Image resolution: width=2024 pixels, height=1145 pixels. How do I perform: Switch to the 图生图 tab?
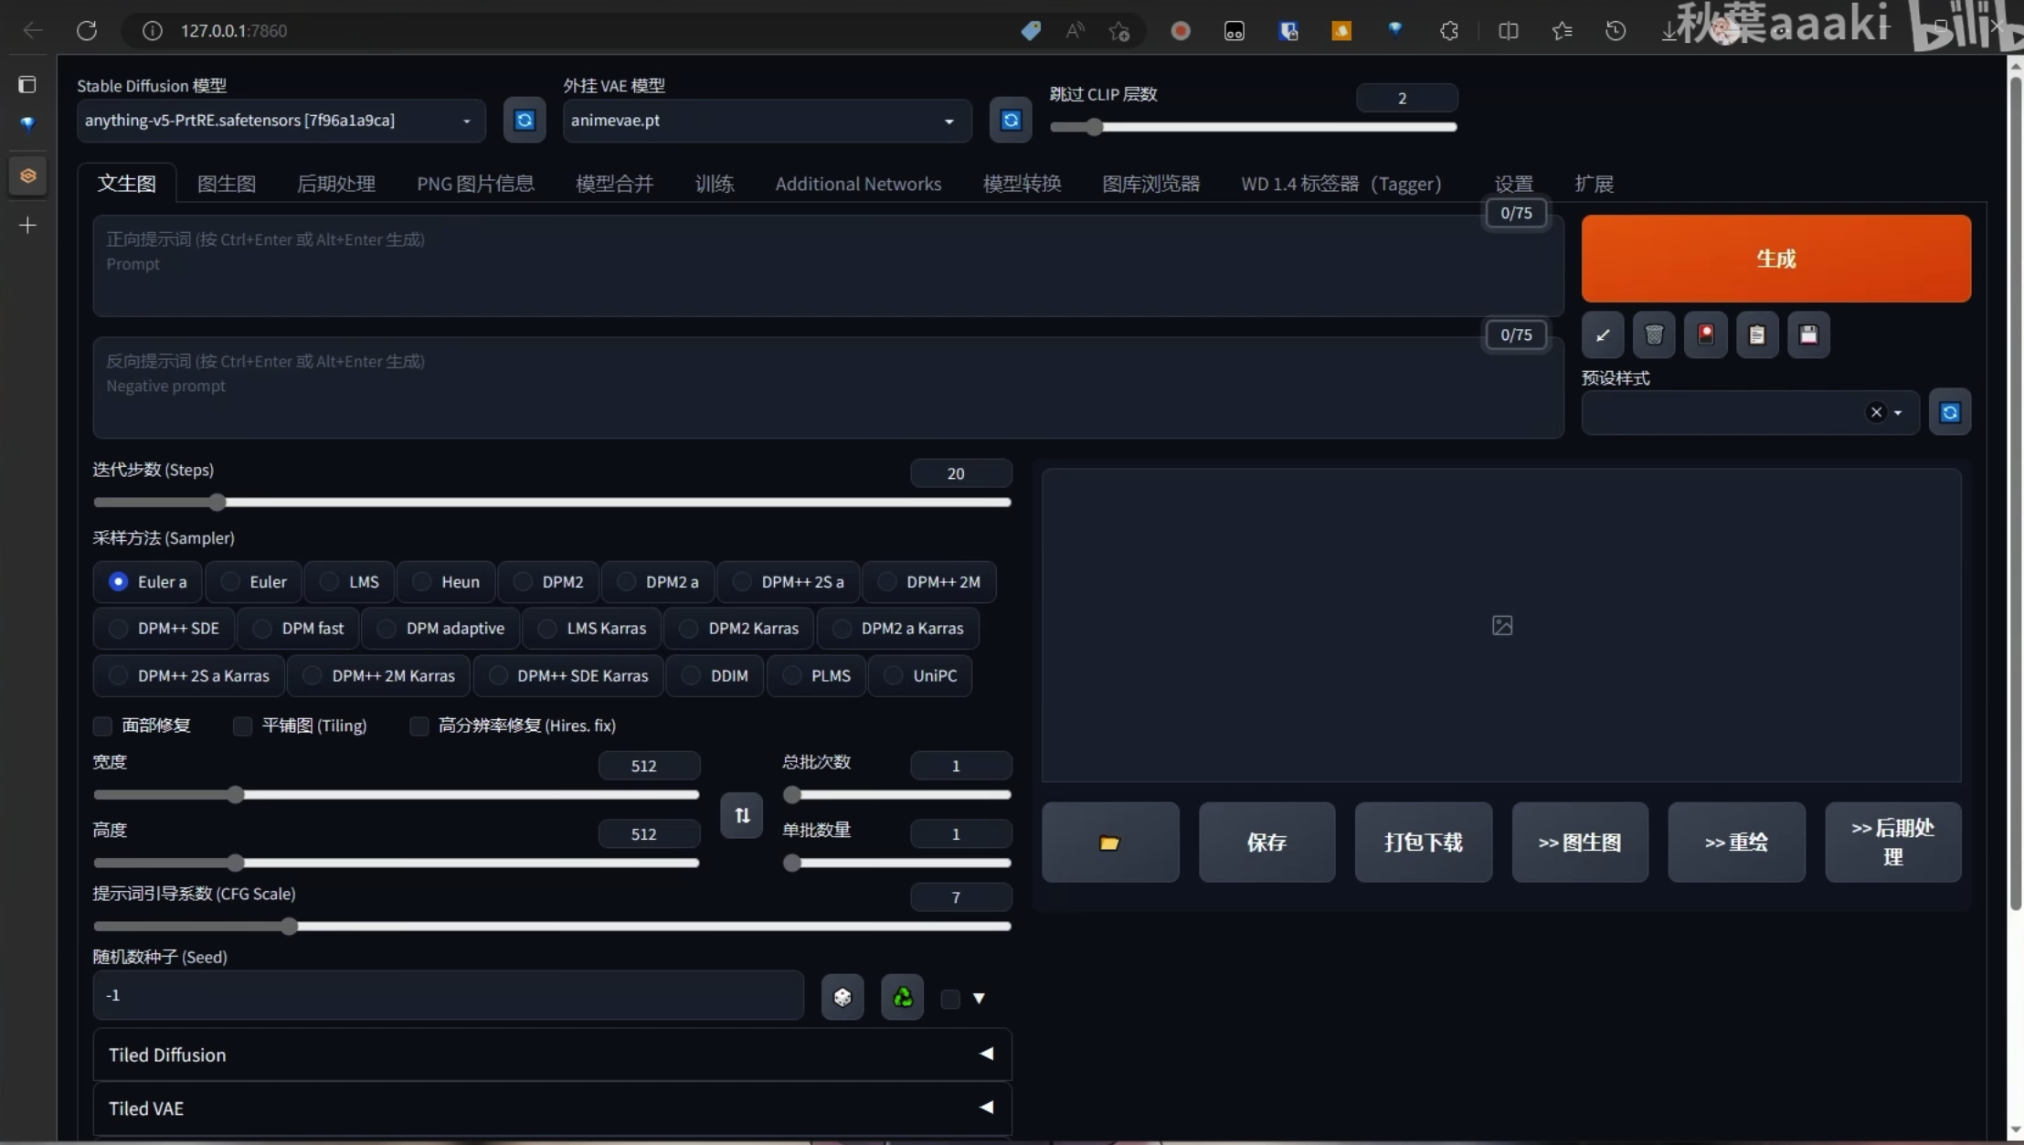[x=228, y=183]
